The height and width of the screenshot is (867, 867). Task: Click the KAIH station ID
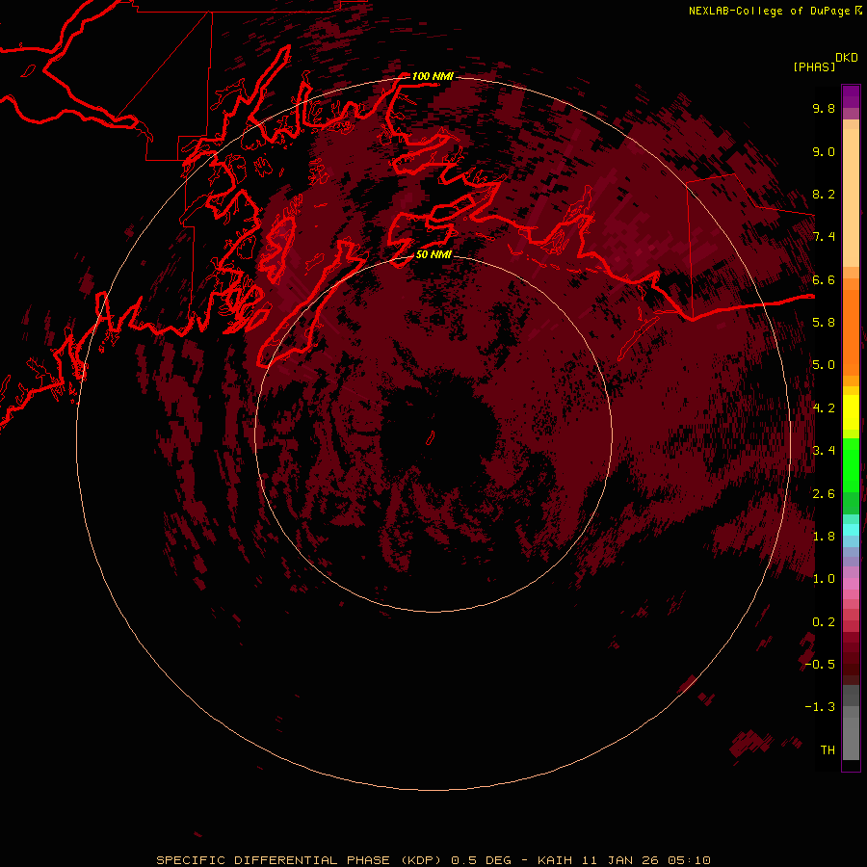(x=555, y=860)
